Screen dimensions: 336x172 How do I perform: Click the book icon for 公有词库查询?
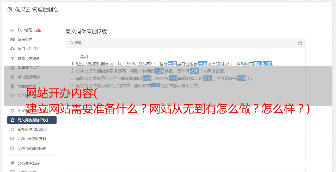pyautogui.click(x=12, y=163)
